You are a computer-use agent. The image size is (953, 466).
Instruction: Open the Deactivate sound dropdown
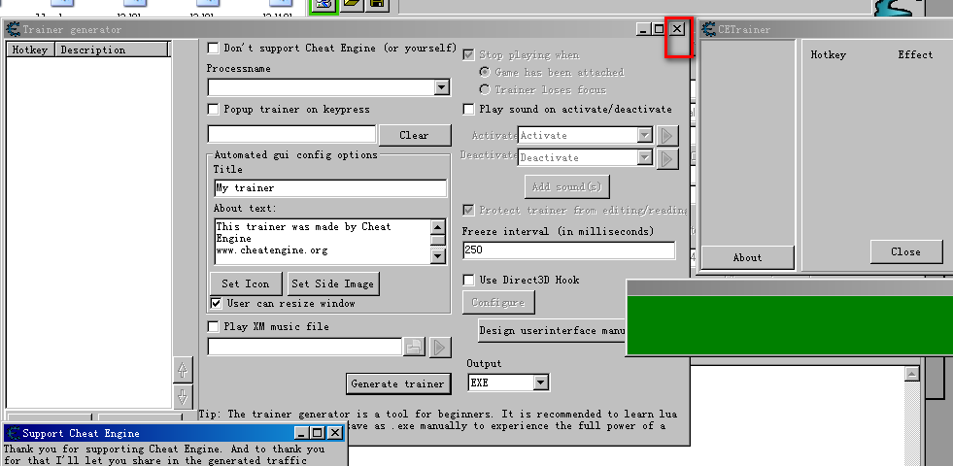[x=645, y=158]
